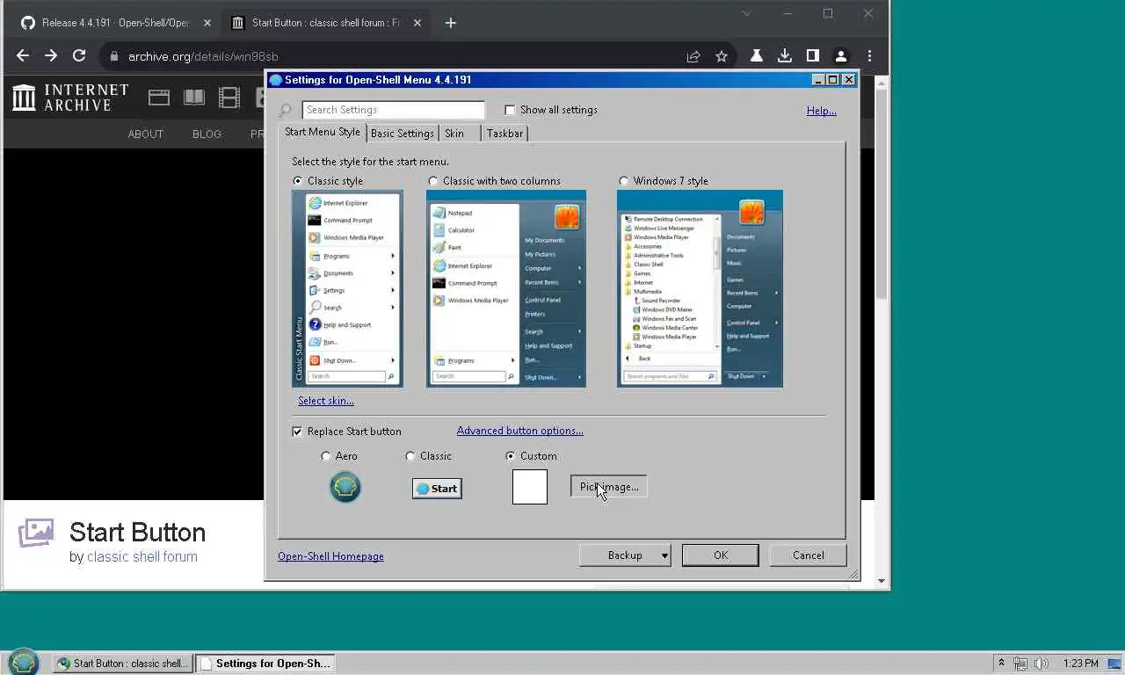The height and width of the screenshot is (675, 1125).
Task: Open the classic shell forum uploader link
Action: click(x=142, y=556)
